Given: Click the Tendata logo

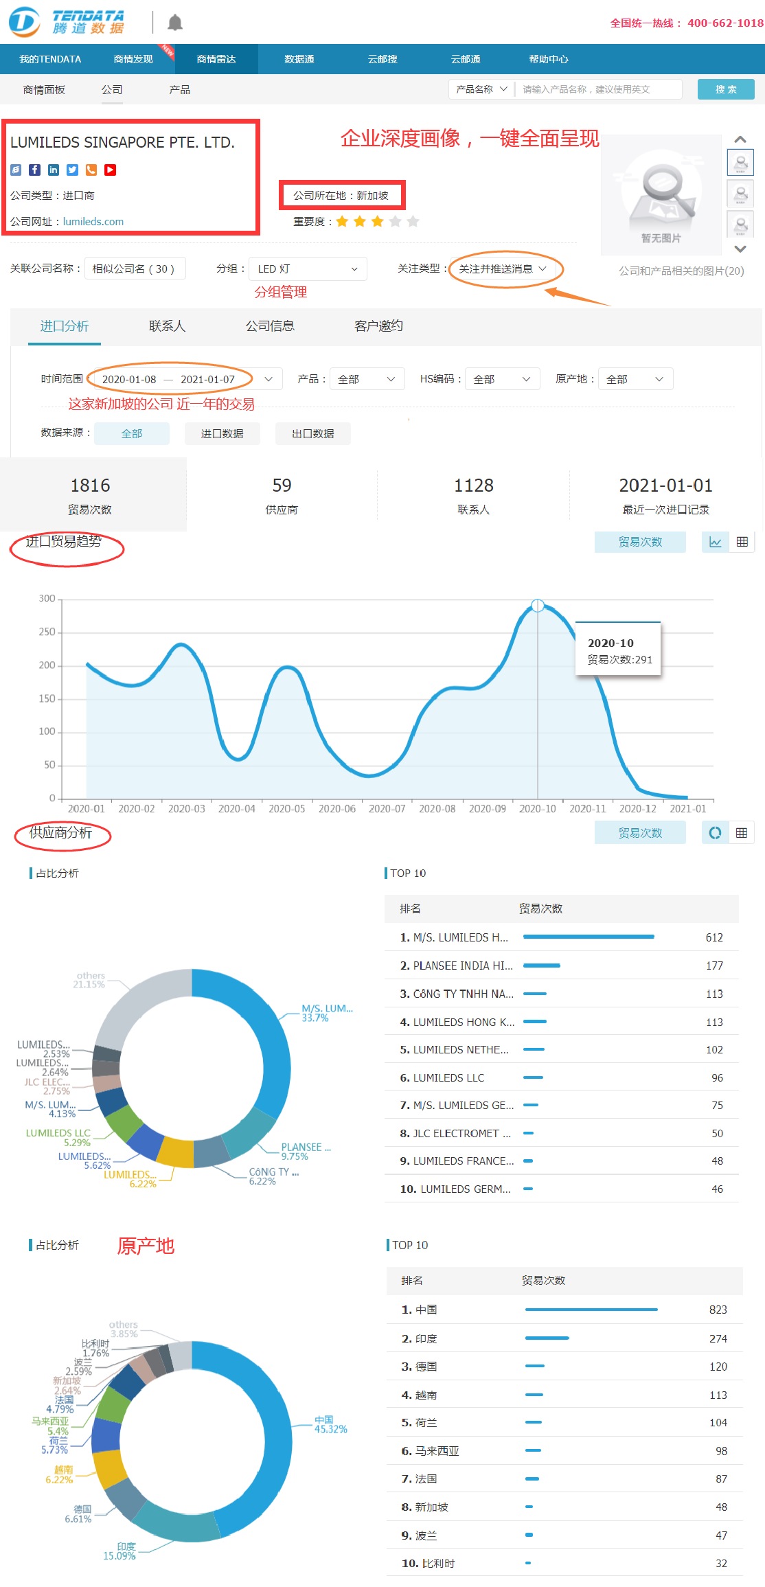Looking at the screenshot, I should coord(67,22).
